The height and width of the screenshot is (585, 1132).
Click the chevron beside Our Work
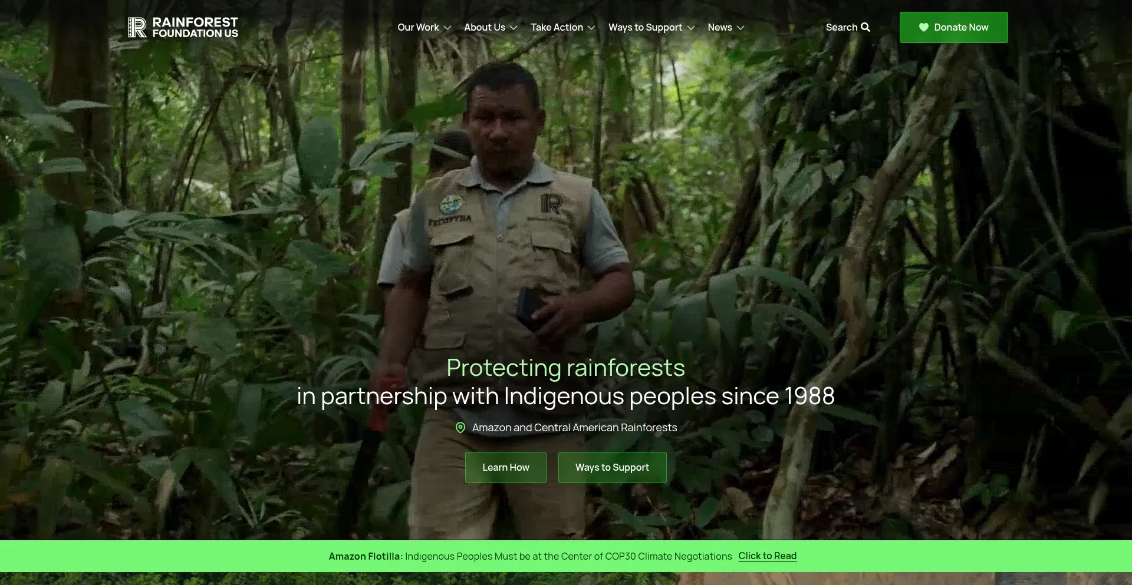click(x=447, y=28)
